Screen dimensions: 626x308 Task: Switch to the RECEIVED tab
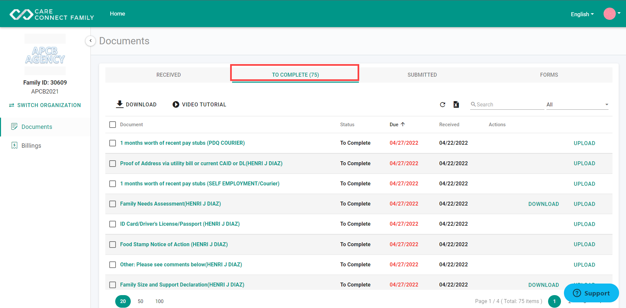coord(168,75)
